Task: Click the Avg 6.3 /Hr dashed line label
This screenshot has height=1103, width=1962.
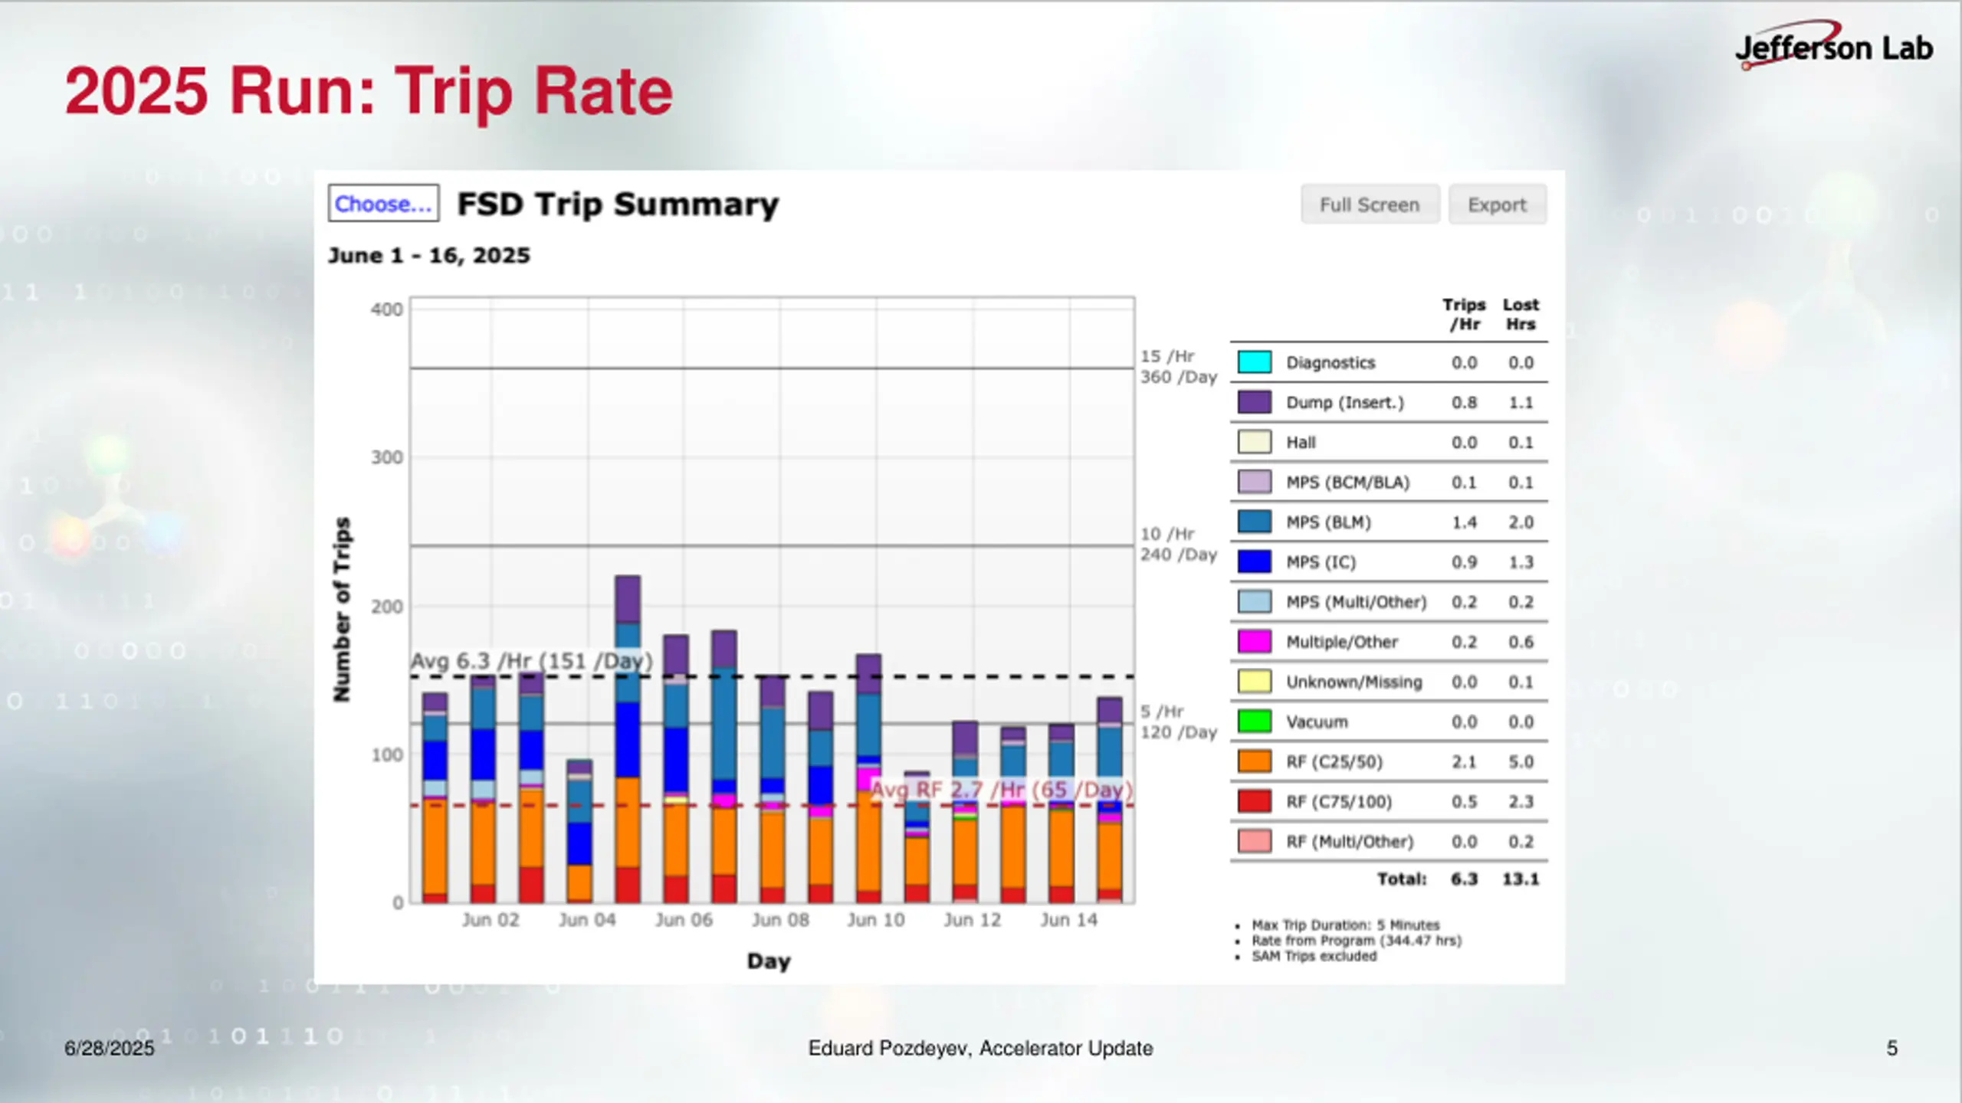Action: click(x=531, y=660)
